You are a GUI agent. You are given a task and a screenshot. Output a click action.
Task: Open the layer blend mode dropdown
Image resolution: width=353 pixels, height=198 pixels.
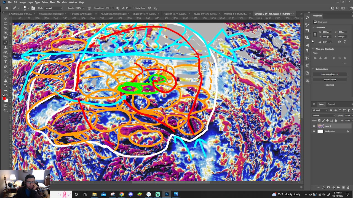[323, 116]
